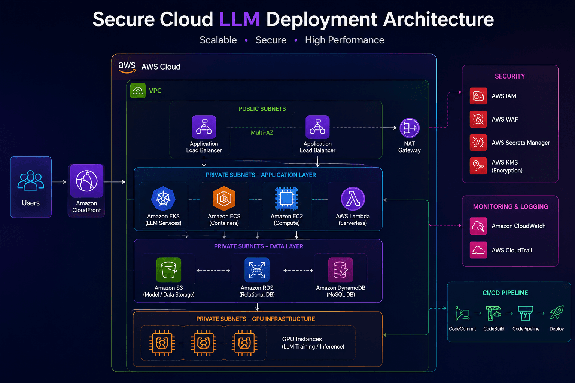Click the 'Secure' subtitle text
Screen dimensions: 575x383
pyautogui.click(x=271, y=40)
